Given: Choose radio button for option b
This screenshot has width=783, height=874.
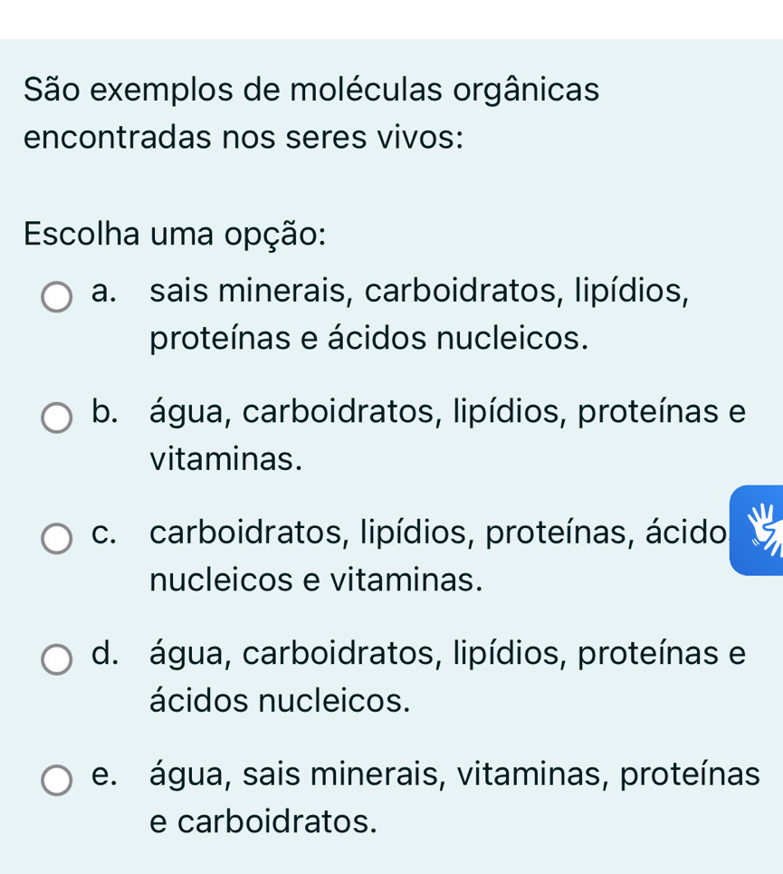Looking at the screenshot, I should click(57, 418).
